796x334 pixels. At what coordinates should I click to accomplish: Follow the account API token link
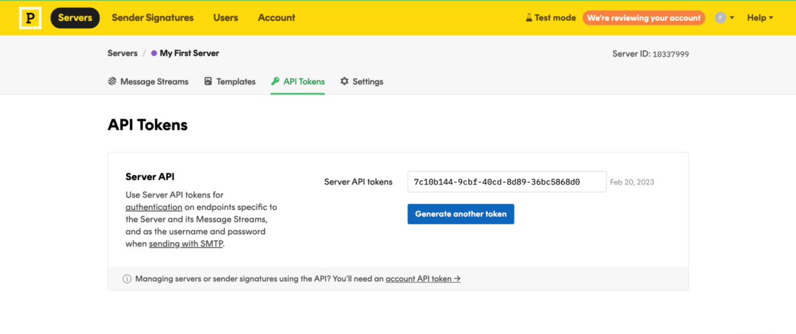(422, 279)
